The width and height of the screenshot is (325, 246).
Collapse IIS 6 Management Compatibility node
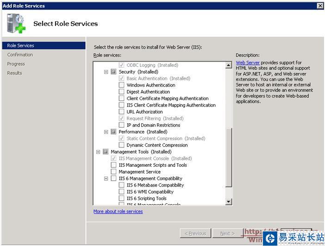tap(106, 178)
